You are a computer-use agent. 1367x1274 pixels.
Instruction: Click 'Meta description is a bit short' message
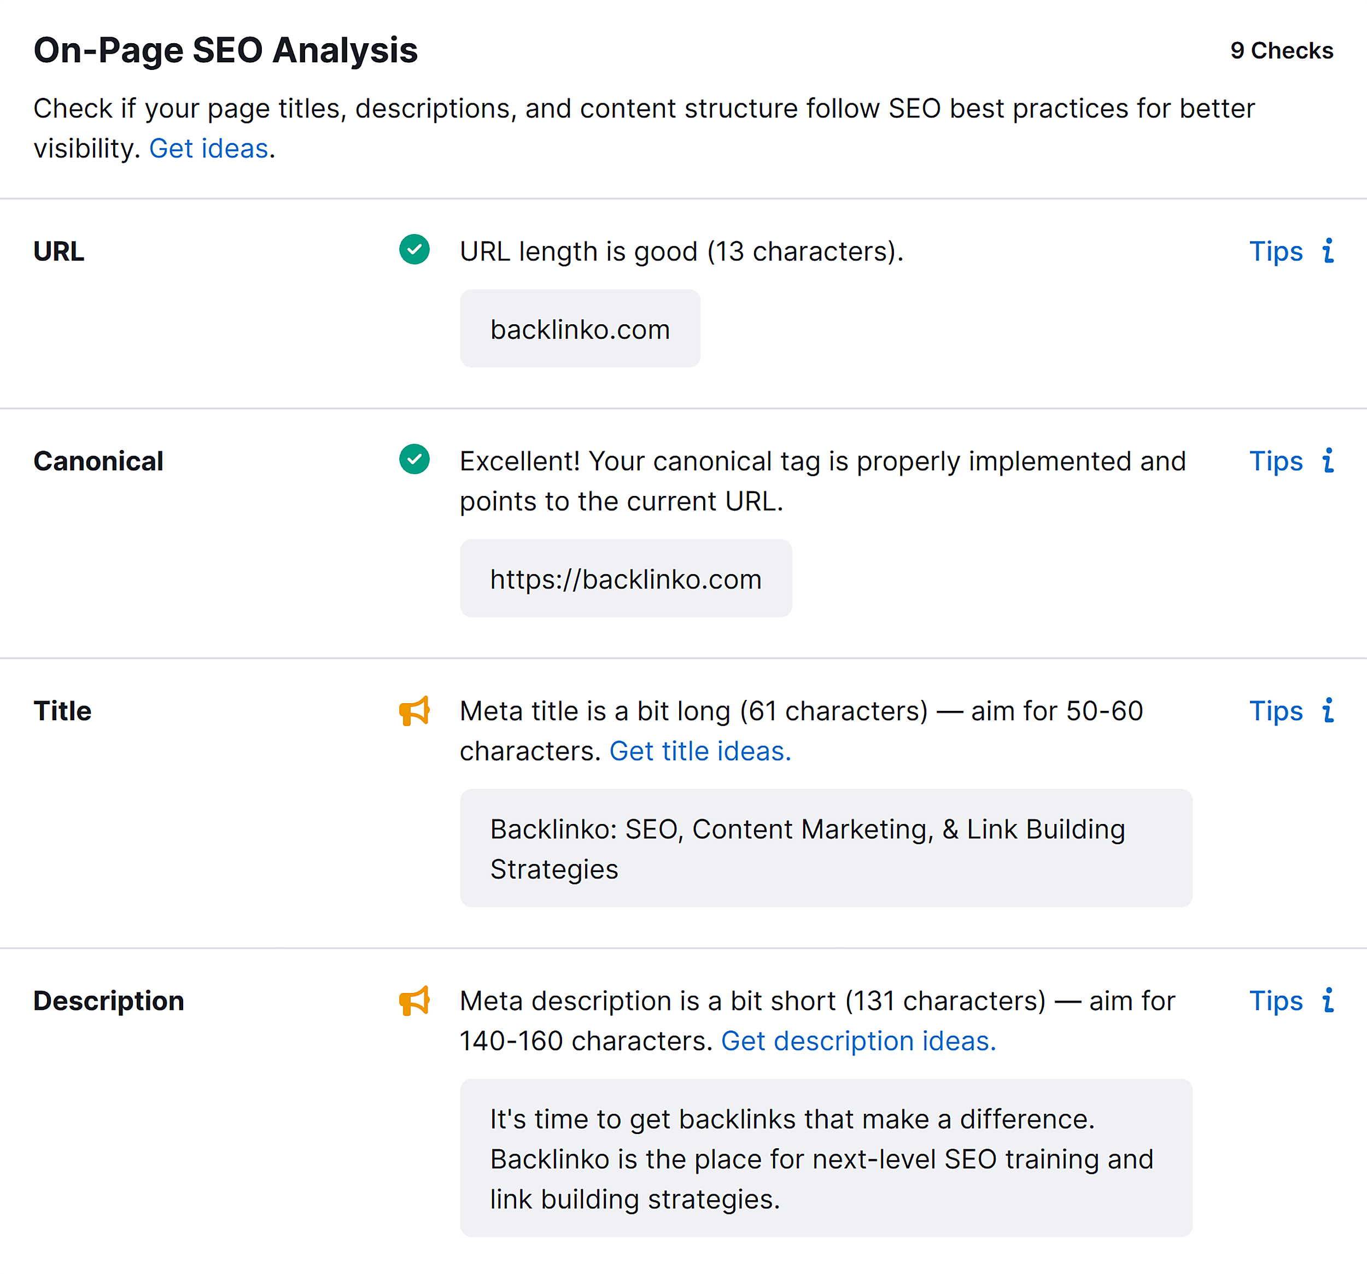(x=817, y=1021)
